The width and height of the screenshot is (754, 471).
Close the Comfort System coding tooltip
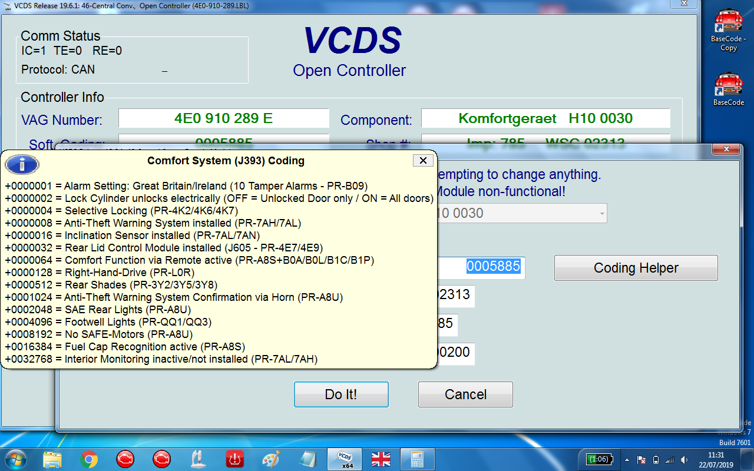[422, 160]
